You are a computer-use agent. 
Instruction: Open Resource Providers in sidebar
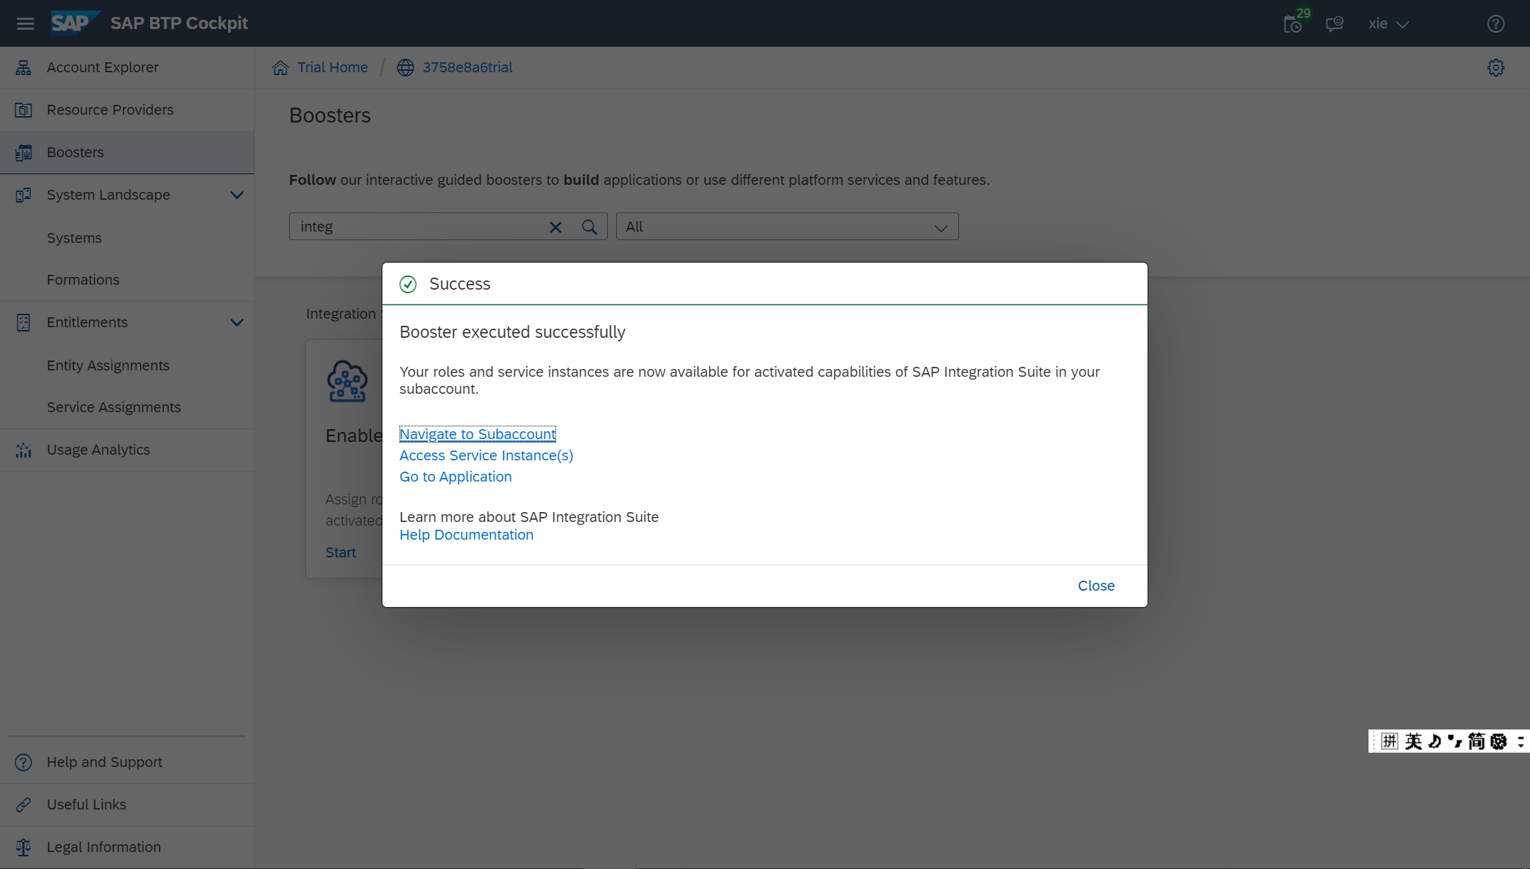tap(127, 110)
